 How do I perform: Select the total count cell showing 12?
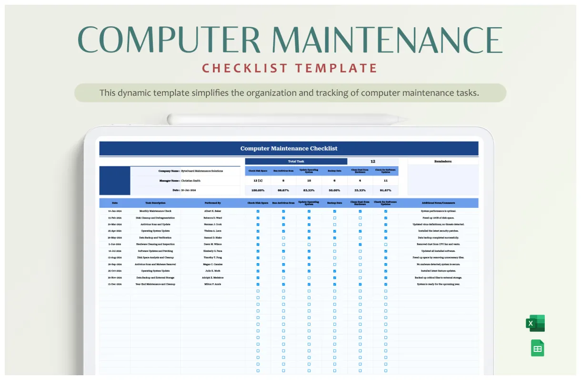click(x=373, y=161)
